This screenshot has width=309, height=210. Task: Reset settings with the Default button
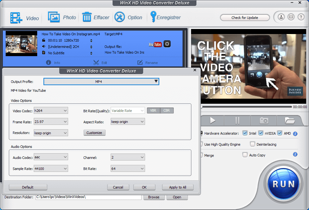28,187
